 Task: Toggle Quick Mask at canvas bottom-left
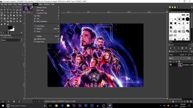coord(24,98)
